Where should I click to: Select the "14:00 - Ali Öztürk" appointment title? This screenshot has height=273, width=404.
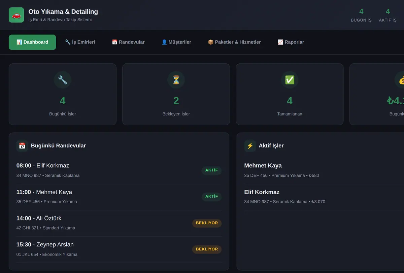(x=39, y=218)
